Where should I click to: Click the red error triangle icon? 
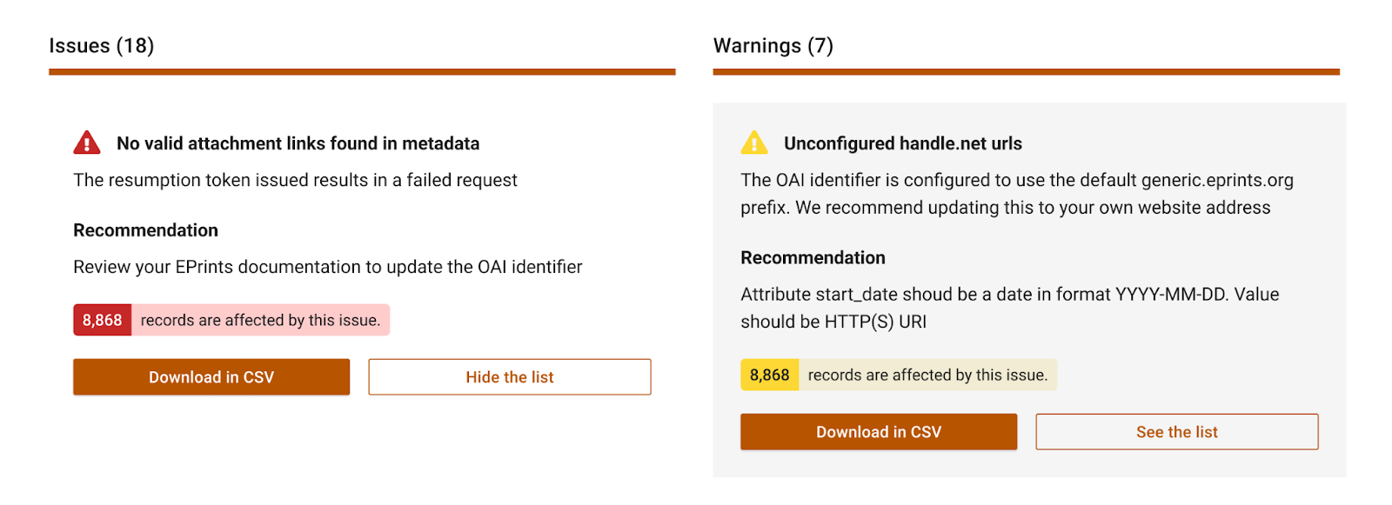point(87,143)
